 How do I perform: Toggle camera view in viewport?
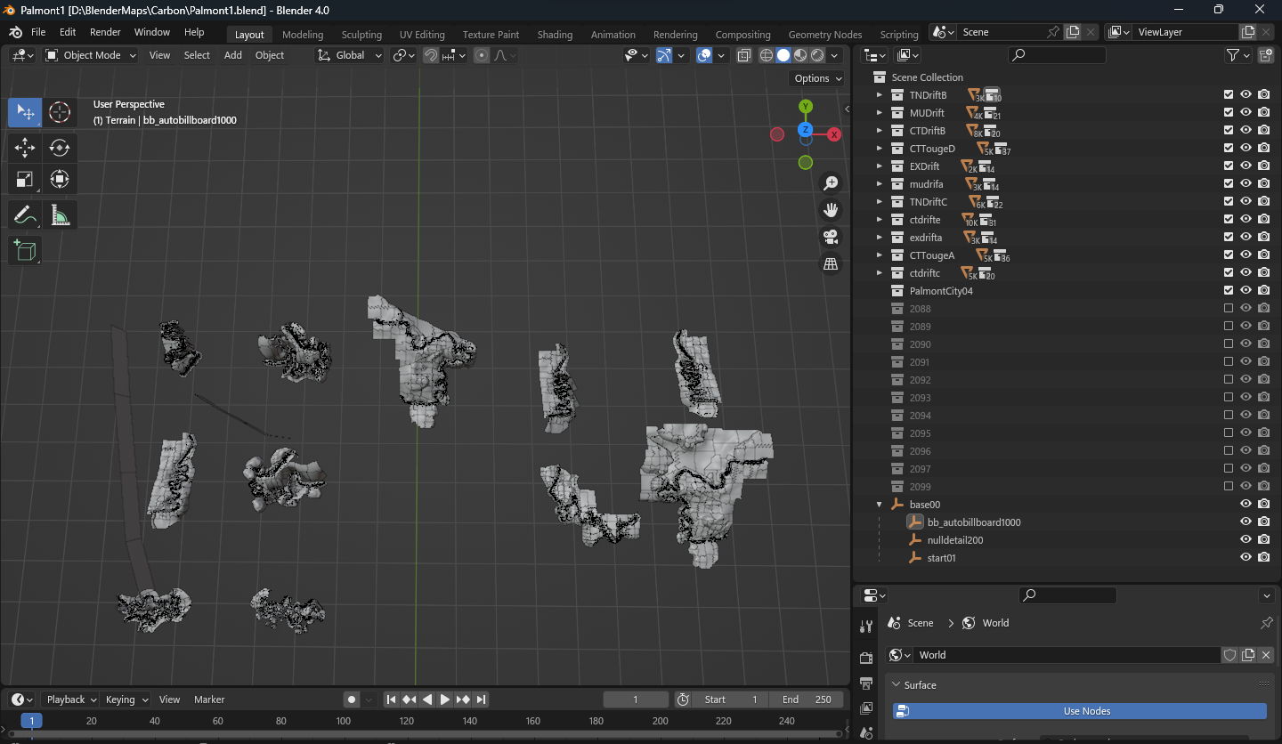click(831, 237)
